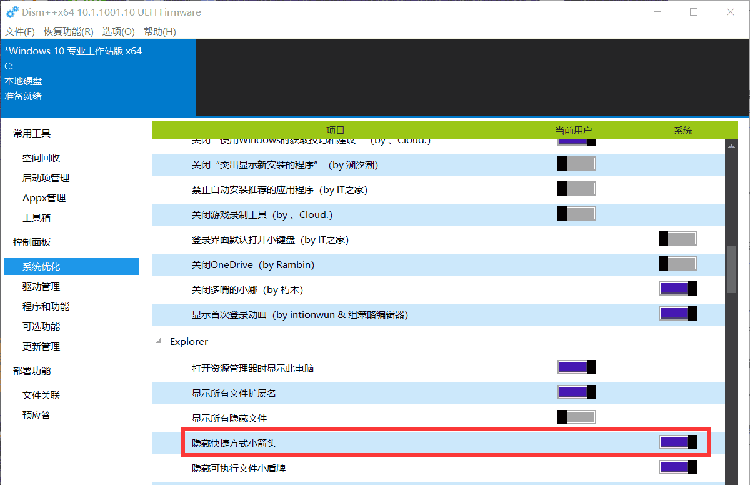Disable the 显示所有文件扩展名 toggle
The width and height of the screenshot is (750, 485).
pyautogui.click(x=576, y=392)
